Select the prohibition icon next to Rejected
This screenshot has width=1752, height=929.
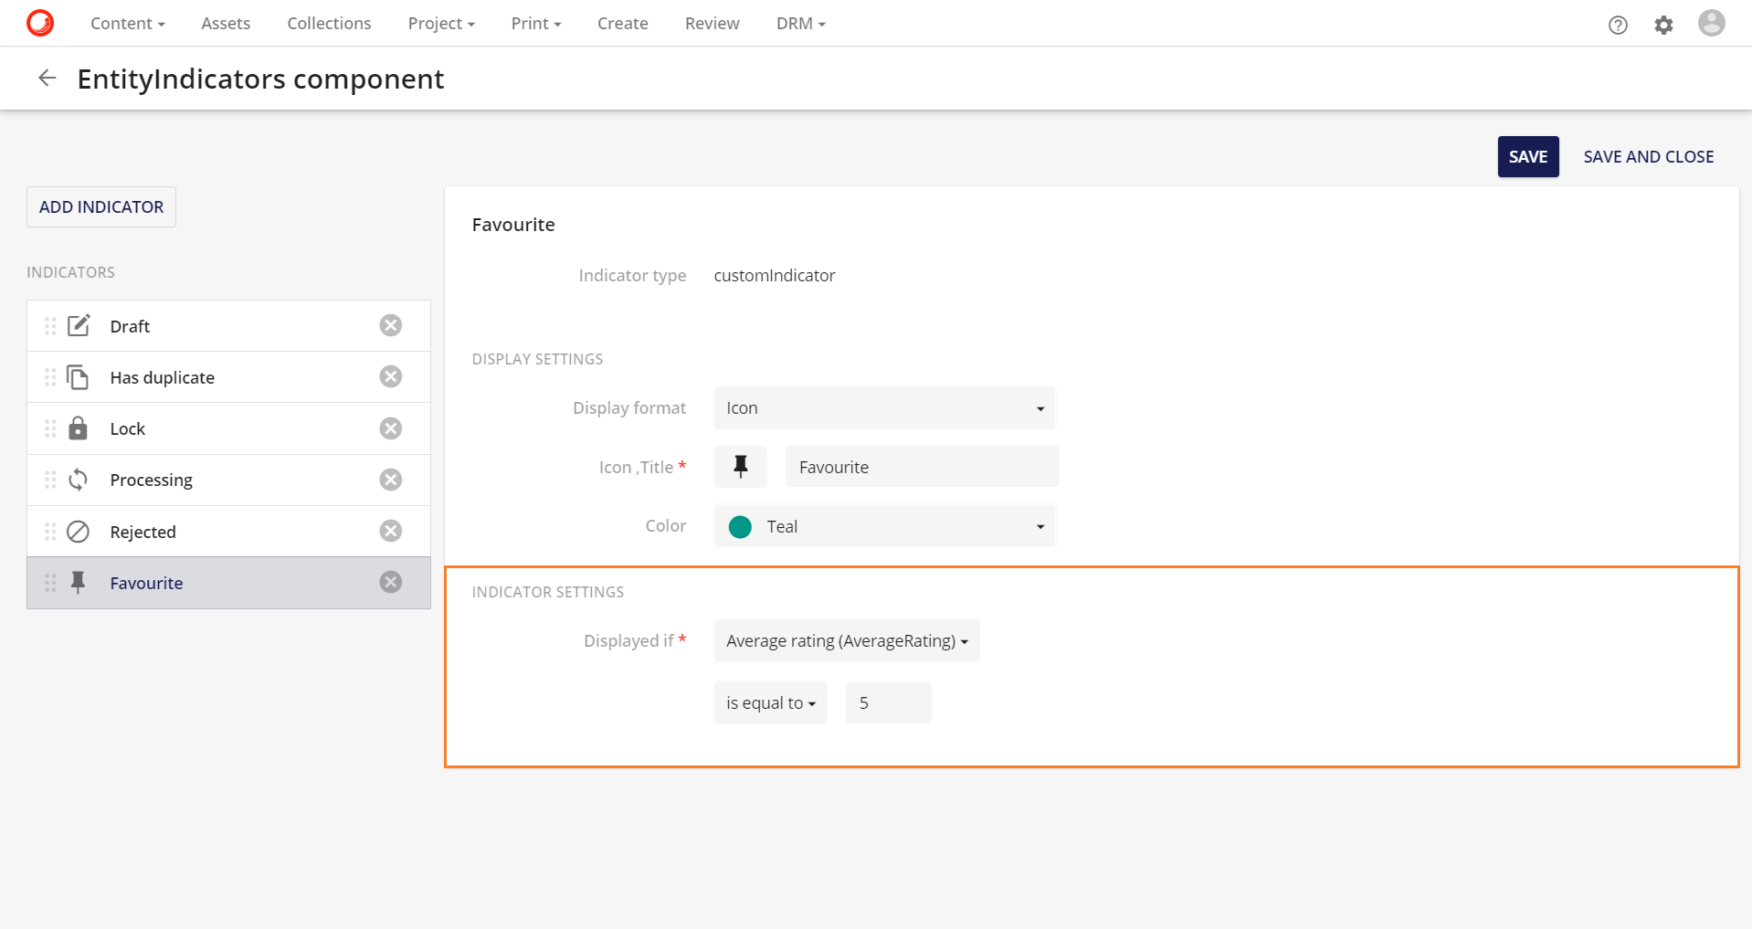(x=79, y=531)
